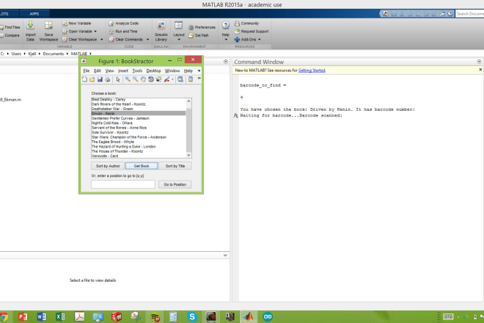The width and height of the screenshot is (484, 323).
Task: Open Arduino from the taskbar
Action: [x=268, y=317]
